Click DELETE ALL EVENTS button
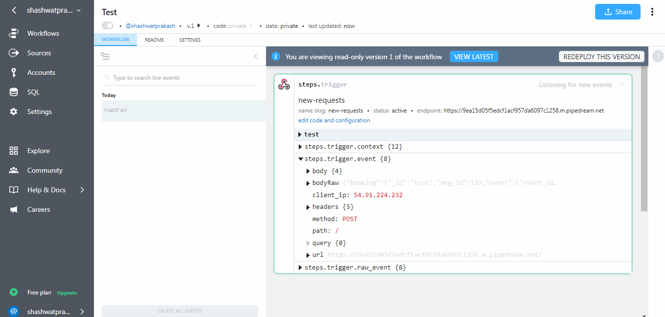 [x=180, y=311]
